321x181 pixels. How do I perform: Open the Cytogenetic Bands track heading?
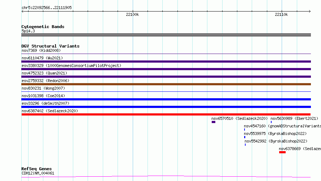tap(43, 27)
